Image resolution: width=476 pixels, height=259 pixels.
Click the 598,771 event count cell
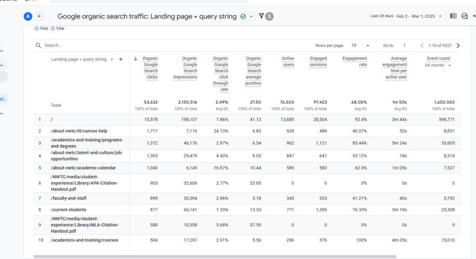(447, 119)
